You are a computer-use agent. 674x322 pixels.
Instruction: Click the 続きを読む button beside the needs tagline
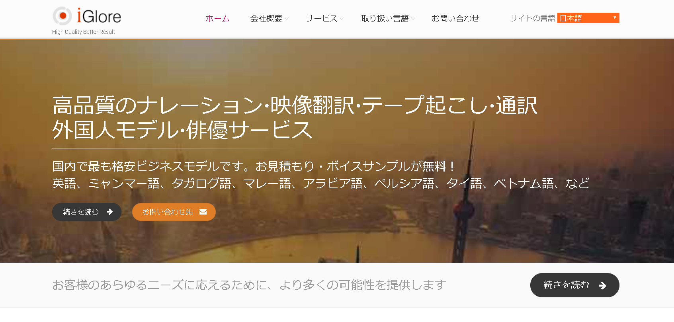click(x=574, y=285)
